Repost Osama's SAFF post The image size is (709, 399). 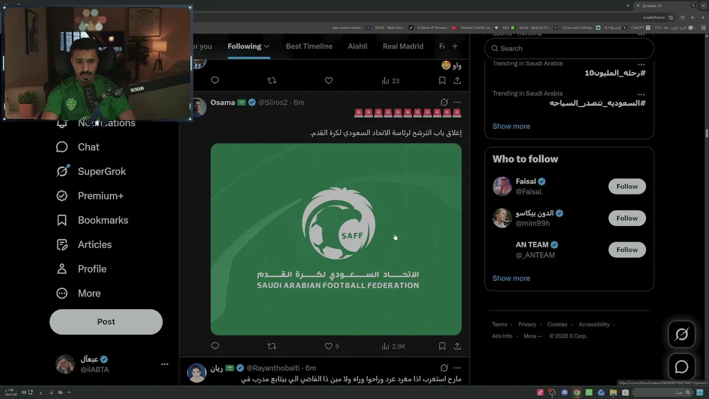(x=271, y=346)
